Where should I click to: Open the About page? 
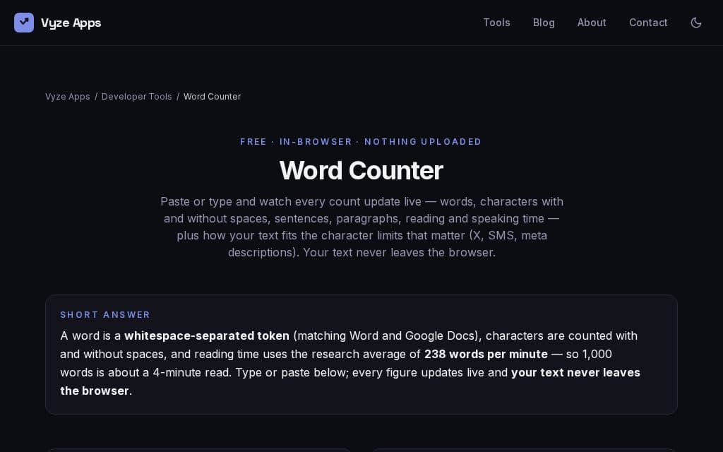592,23
